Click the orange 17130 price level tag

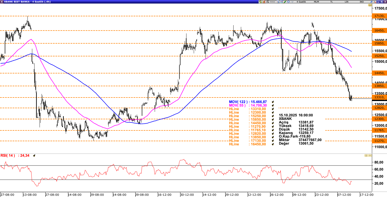(379, 16)
